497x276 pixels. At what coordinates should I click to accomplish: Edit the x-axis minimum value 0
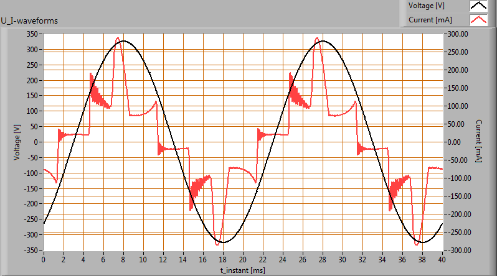pyautogui.click(x=44, y=258)
